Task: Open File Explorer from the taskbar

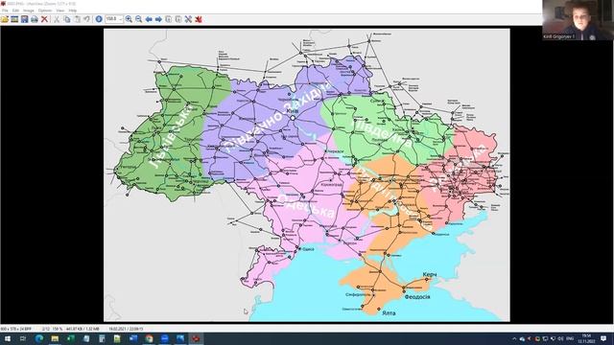Action: [55, 338]
